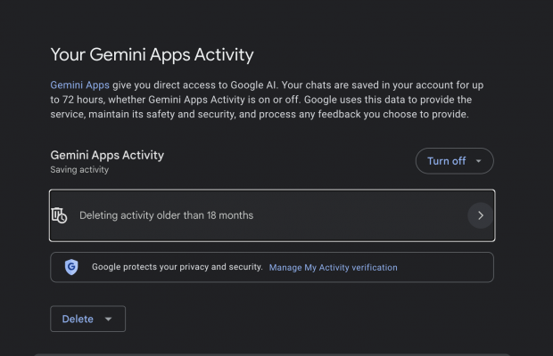
Task: Click the Google shield privacy icon
Action: pyautogui.click(x=71, y=267)
